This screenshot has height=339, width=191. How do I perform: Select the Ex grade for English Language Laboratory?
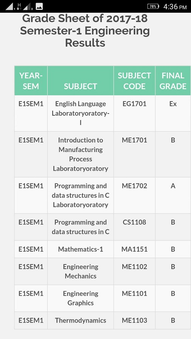(x=173, y=113)
